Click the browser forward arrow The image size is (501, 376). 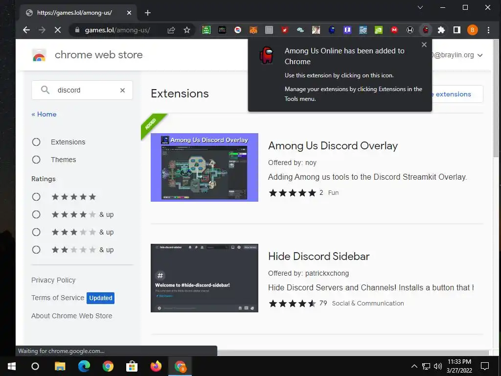click(x=42, y=30)
